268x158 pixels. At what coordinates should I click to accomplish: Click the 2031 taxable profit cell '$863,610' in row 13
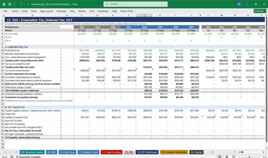click(195, 60)
